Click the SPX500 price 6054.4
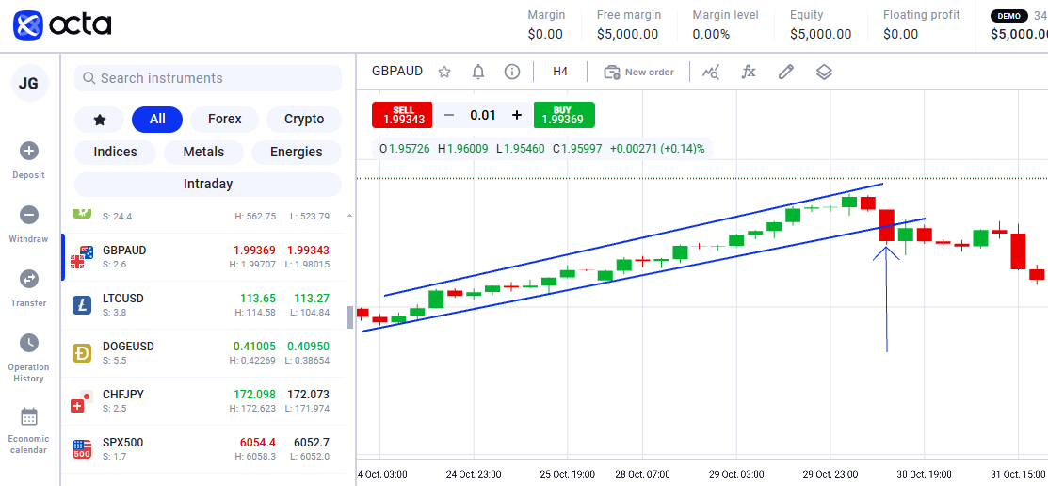The height and width of the screenshot is (486, 1048). click(x=258, y=443)
